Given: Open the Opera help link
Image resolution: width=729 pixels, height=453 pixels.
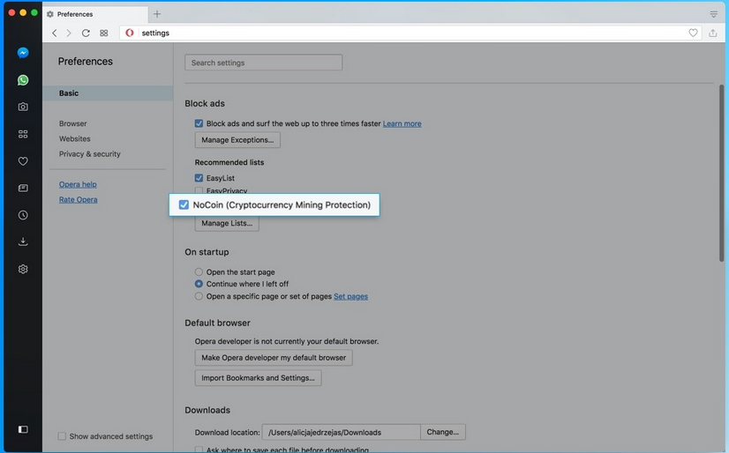Looking at the screenshot, I should [78, 184].
